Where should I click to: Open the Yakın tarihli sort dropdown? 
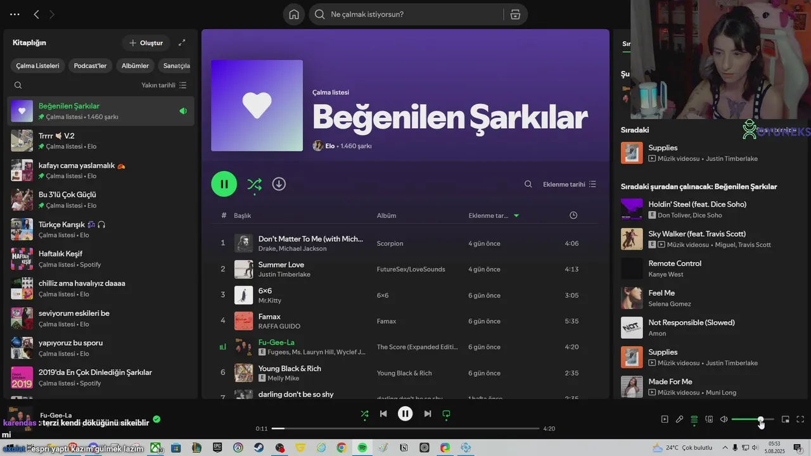point(164,85)
